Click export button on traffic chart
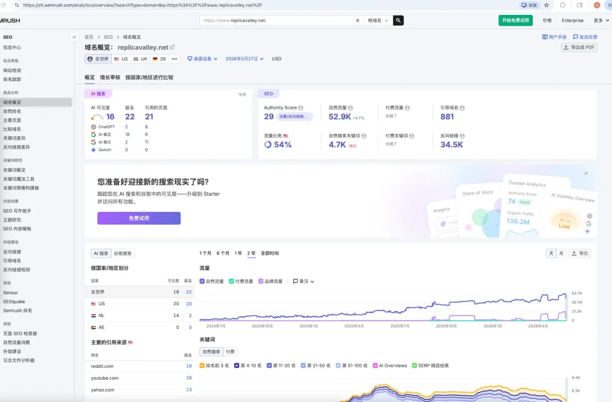This screenshot has height=402, width=612. click(580, 253)
